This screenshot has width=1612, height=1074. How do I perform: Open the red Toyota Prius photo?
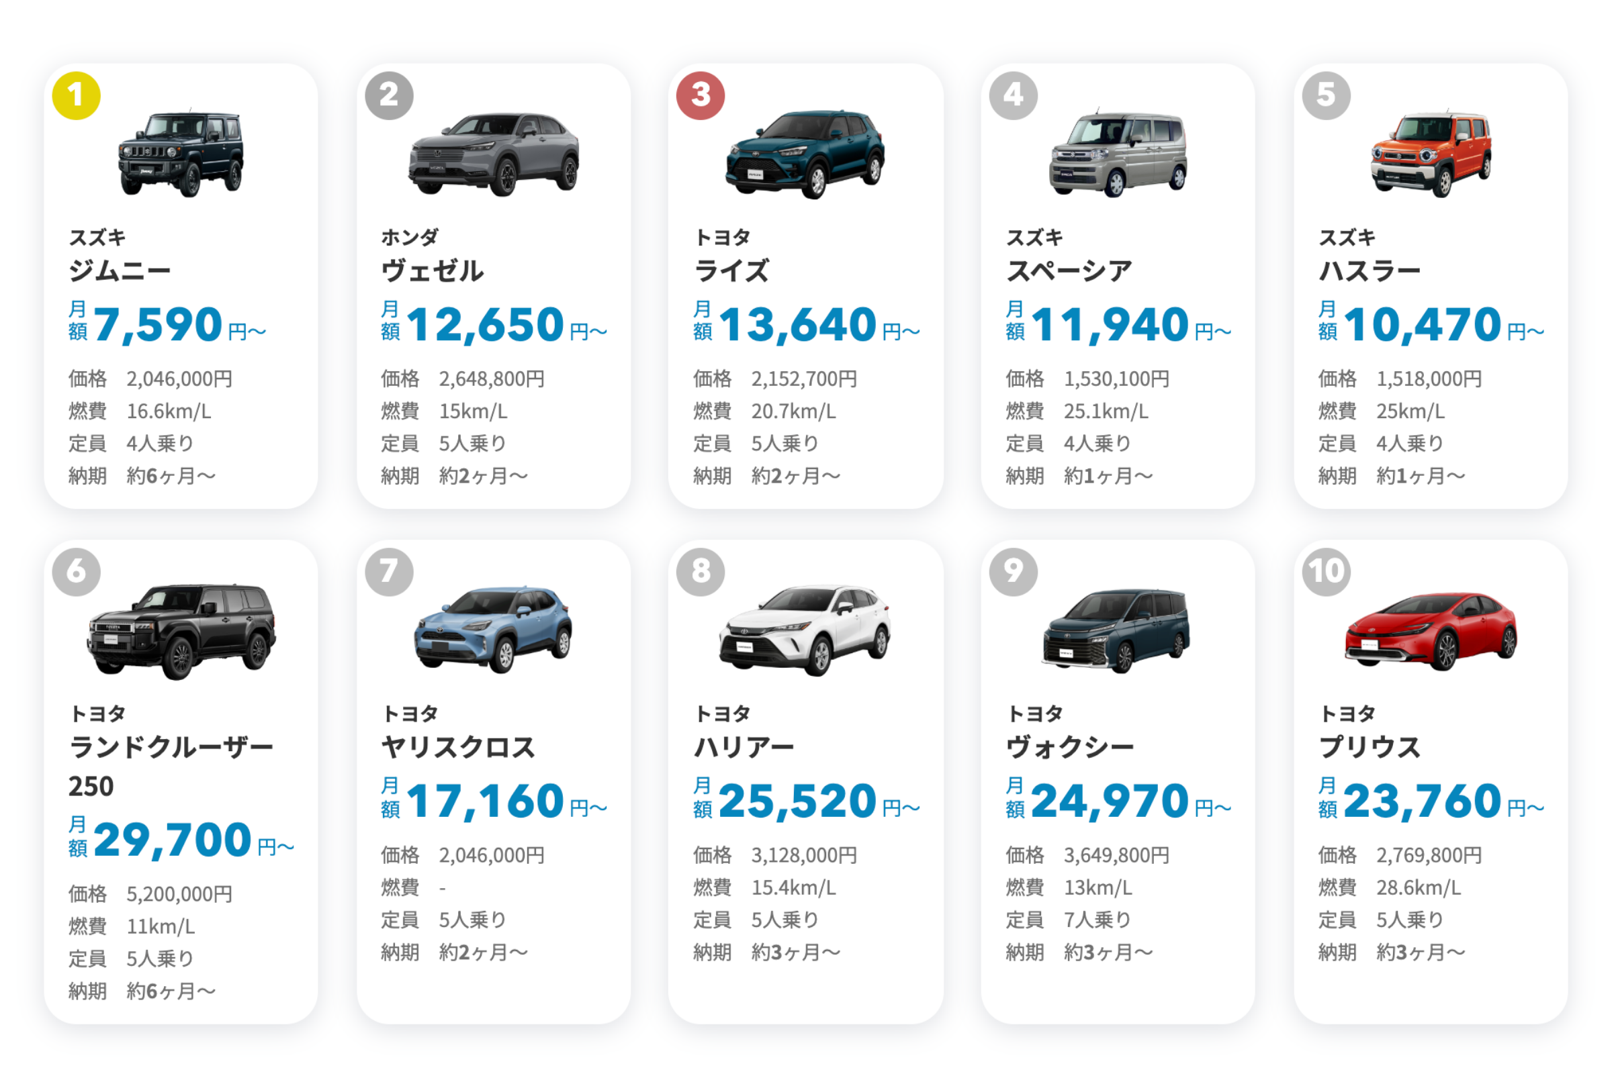1431,632
